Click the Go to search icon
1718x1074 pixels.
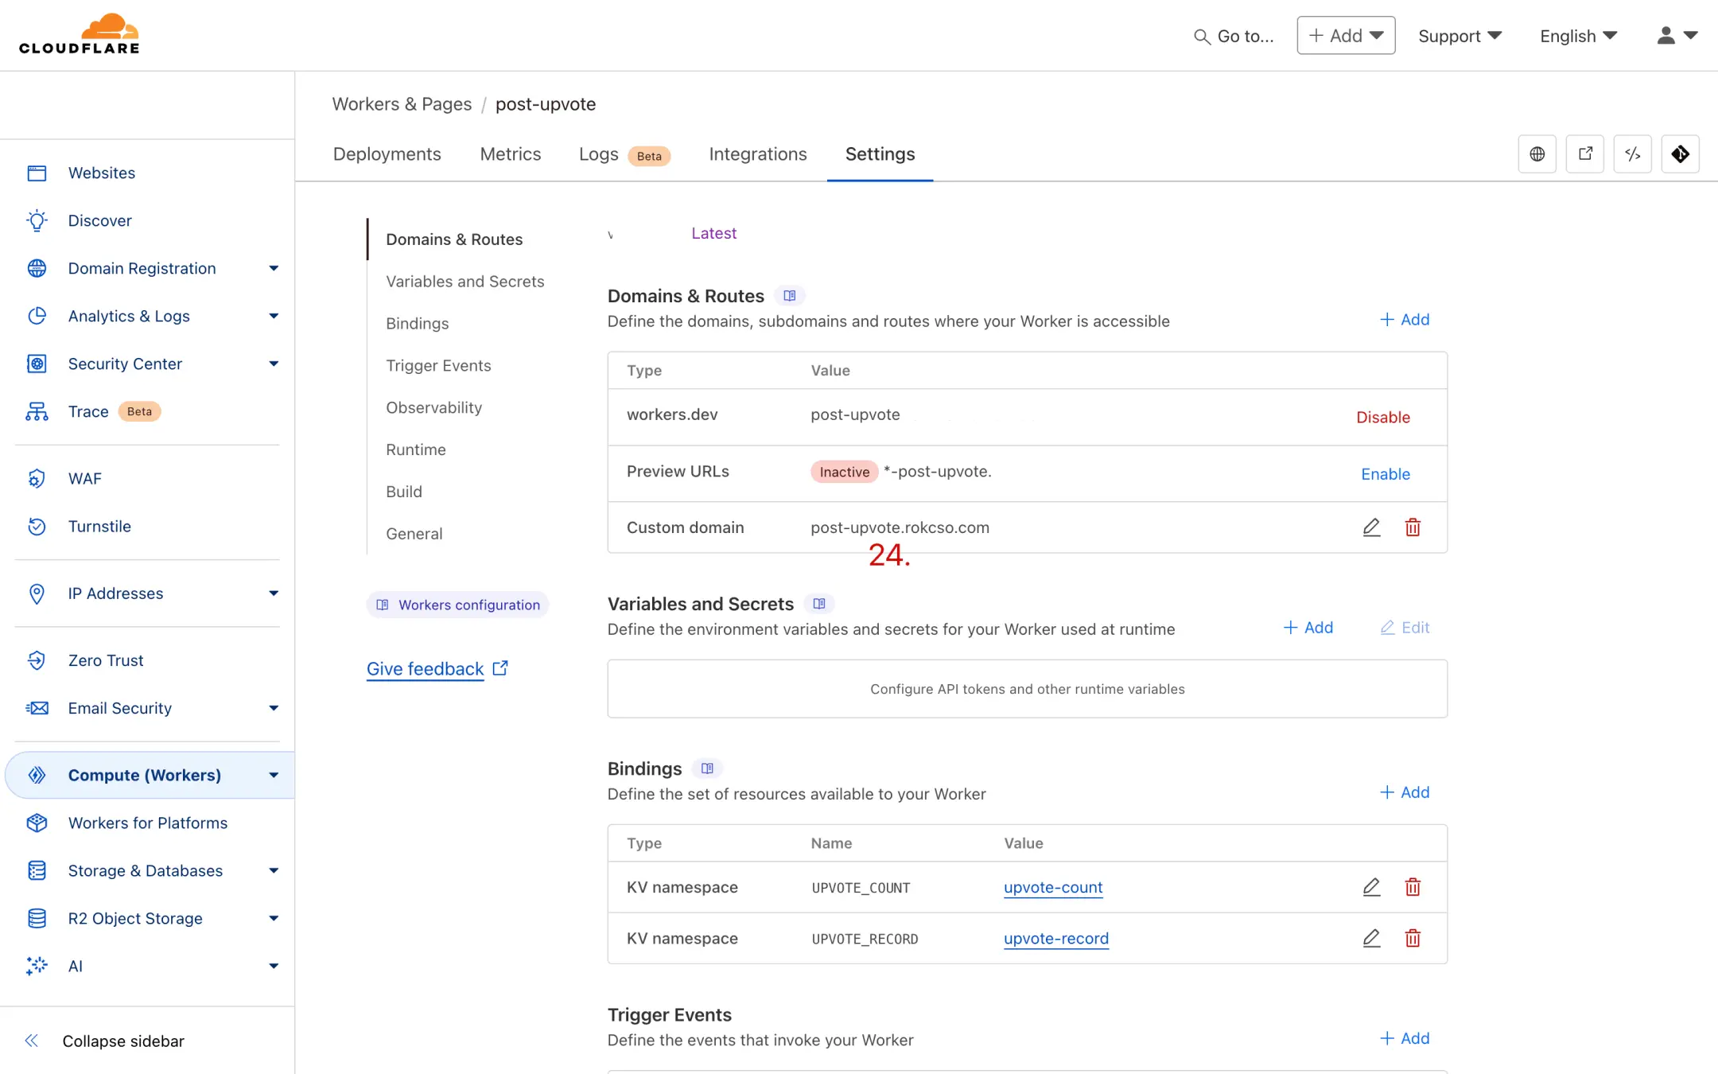coord(1202,37)
